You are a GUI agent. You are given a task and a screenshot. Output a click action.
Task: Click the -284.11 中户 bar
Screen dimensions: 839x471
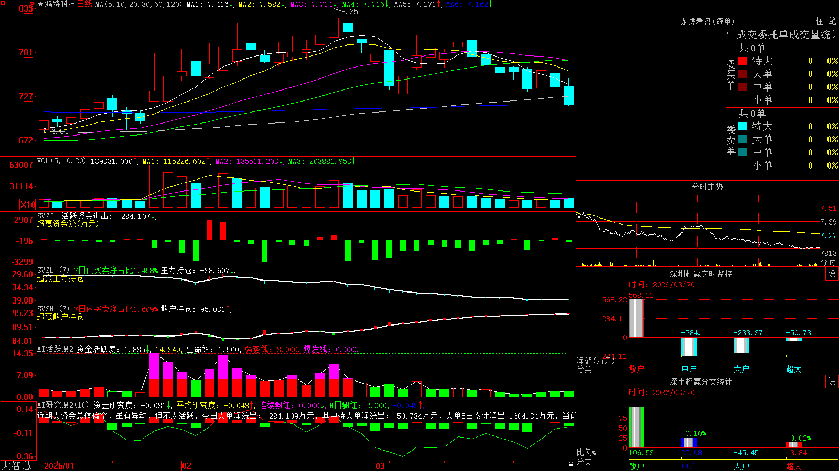689,347
